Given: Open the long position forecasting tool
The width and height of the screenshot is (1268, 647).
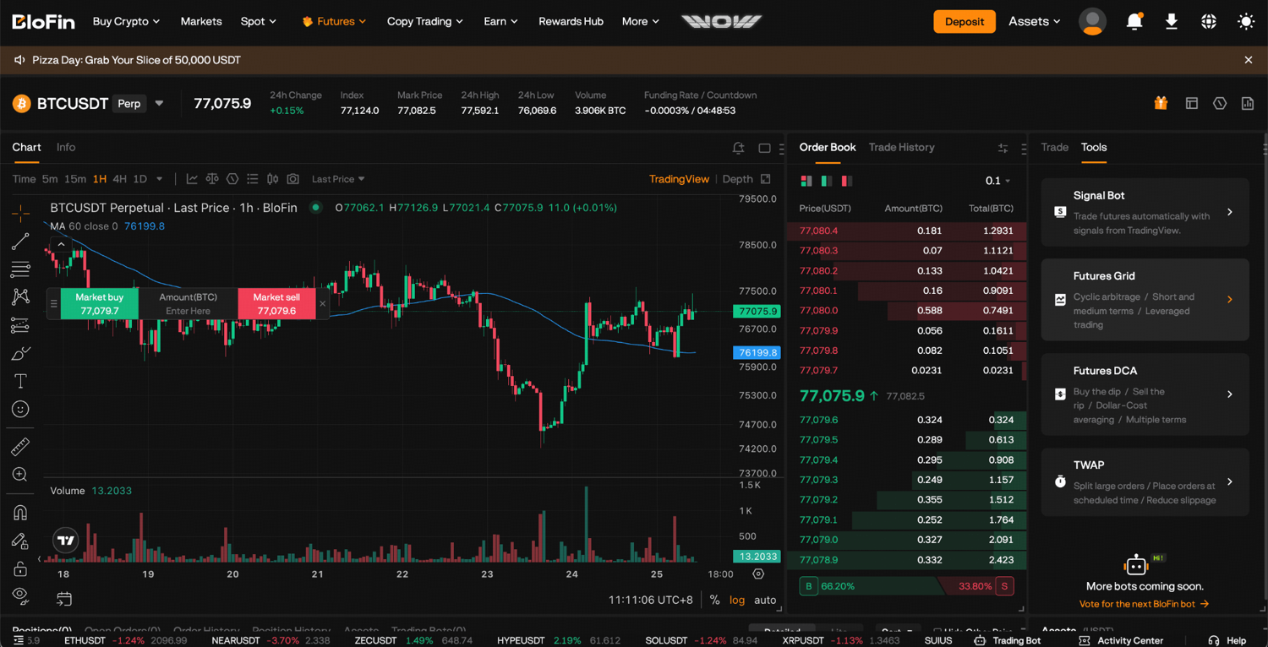Looking at the screenshot, I should pyautogui.click(x=20, y=325).
